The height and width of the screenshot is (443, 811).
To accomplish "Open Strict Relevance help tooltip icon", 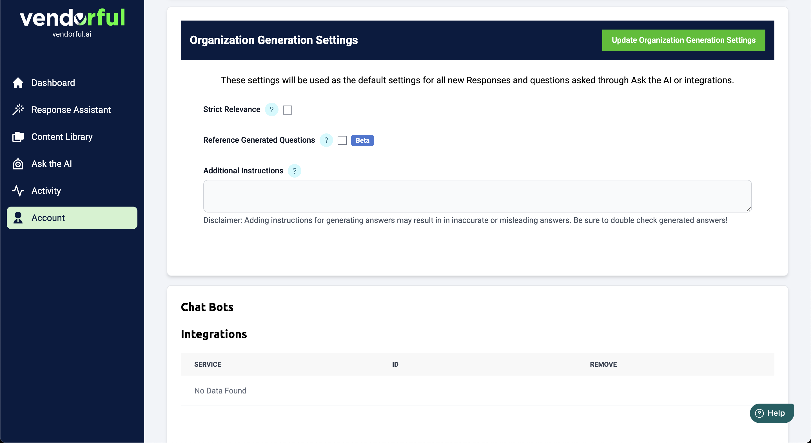I will coord(271,109).
